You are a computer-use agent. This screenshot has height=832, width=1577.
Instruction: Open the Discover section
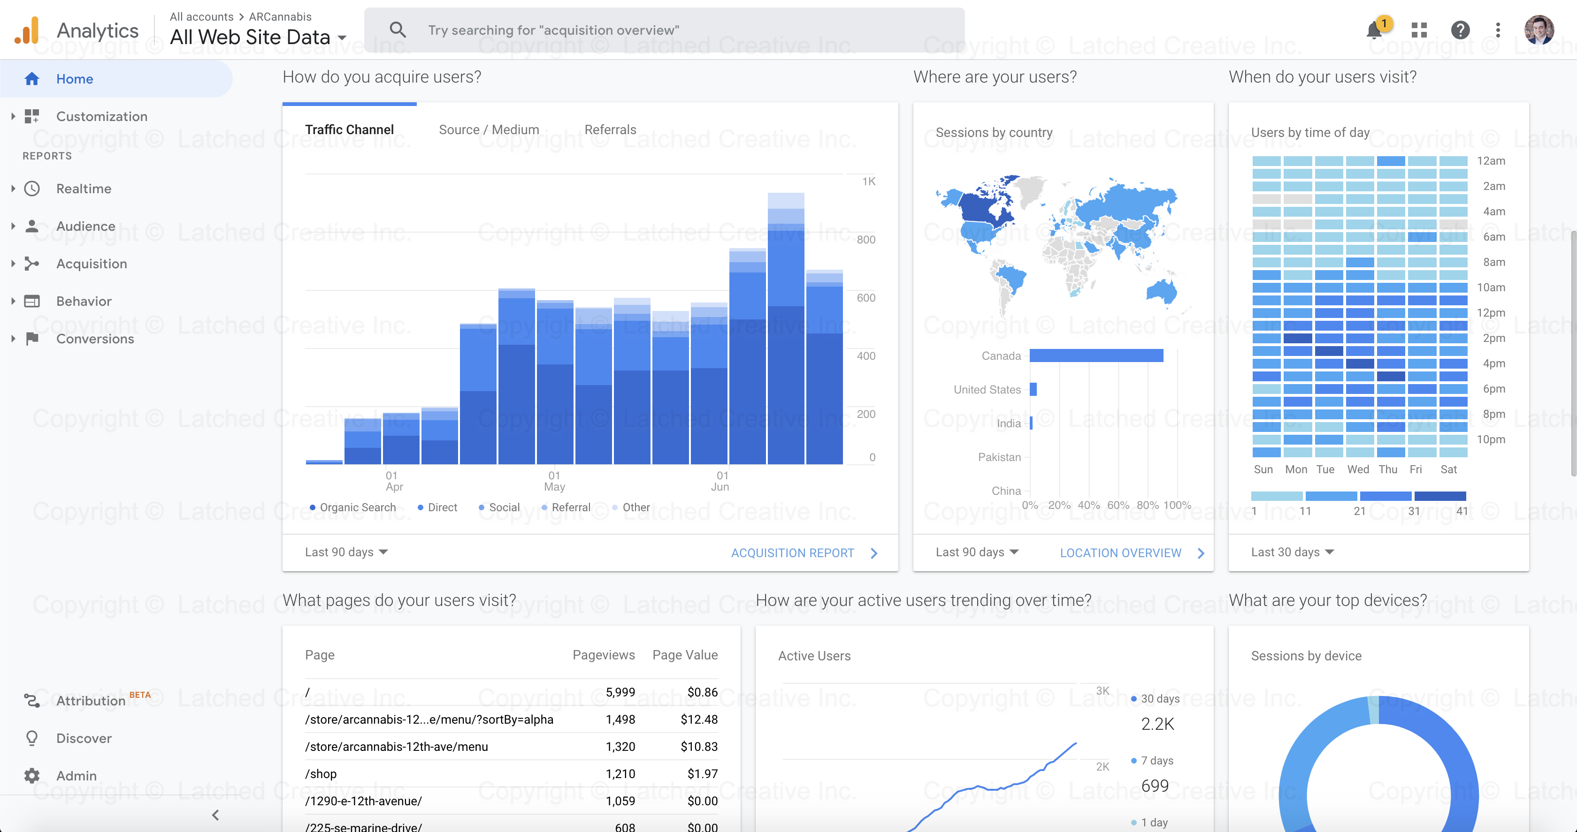tap(84, 738)
